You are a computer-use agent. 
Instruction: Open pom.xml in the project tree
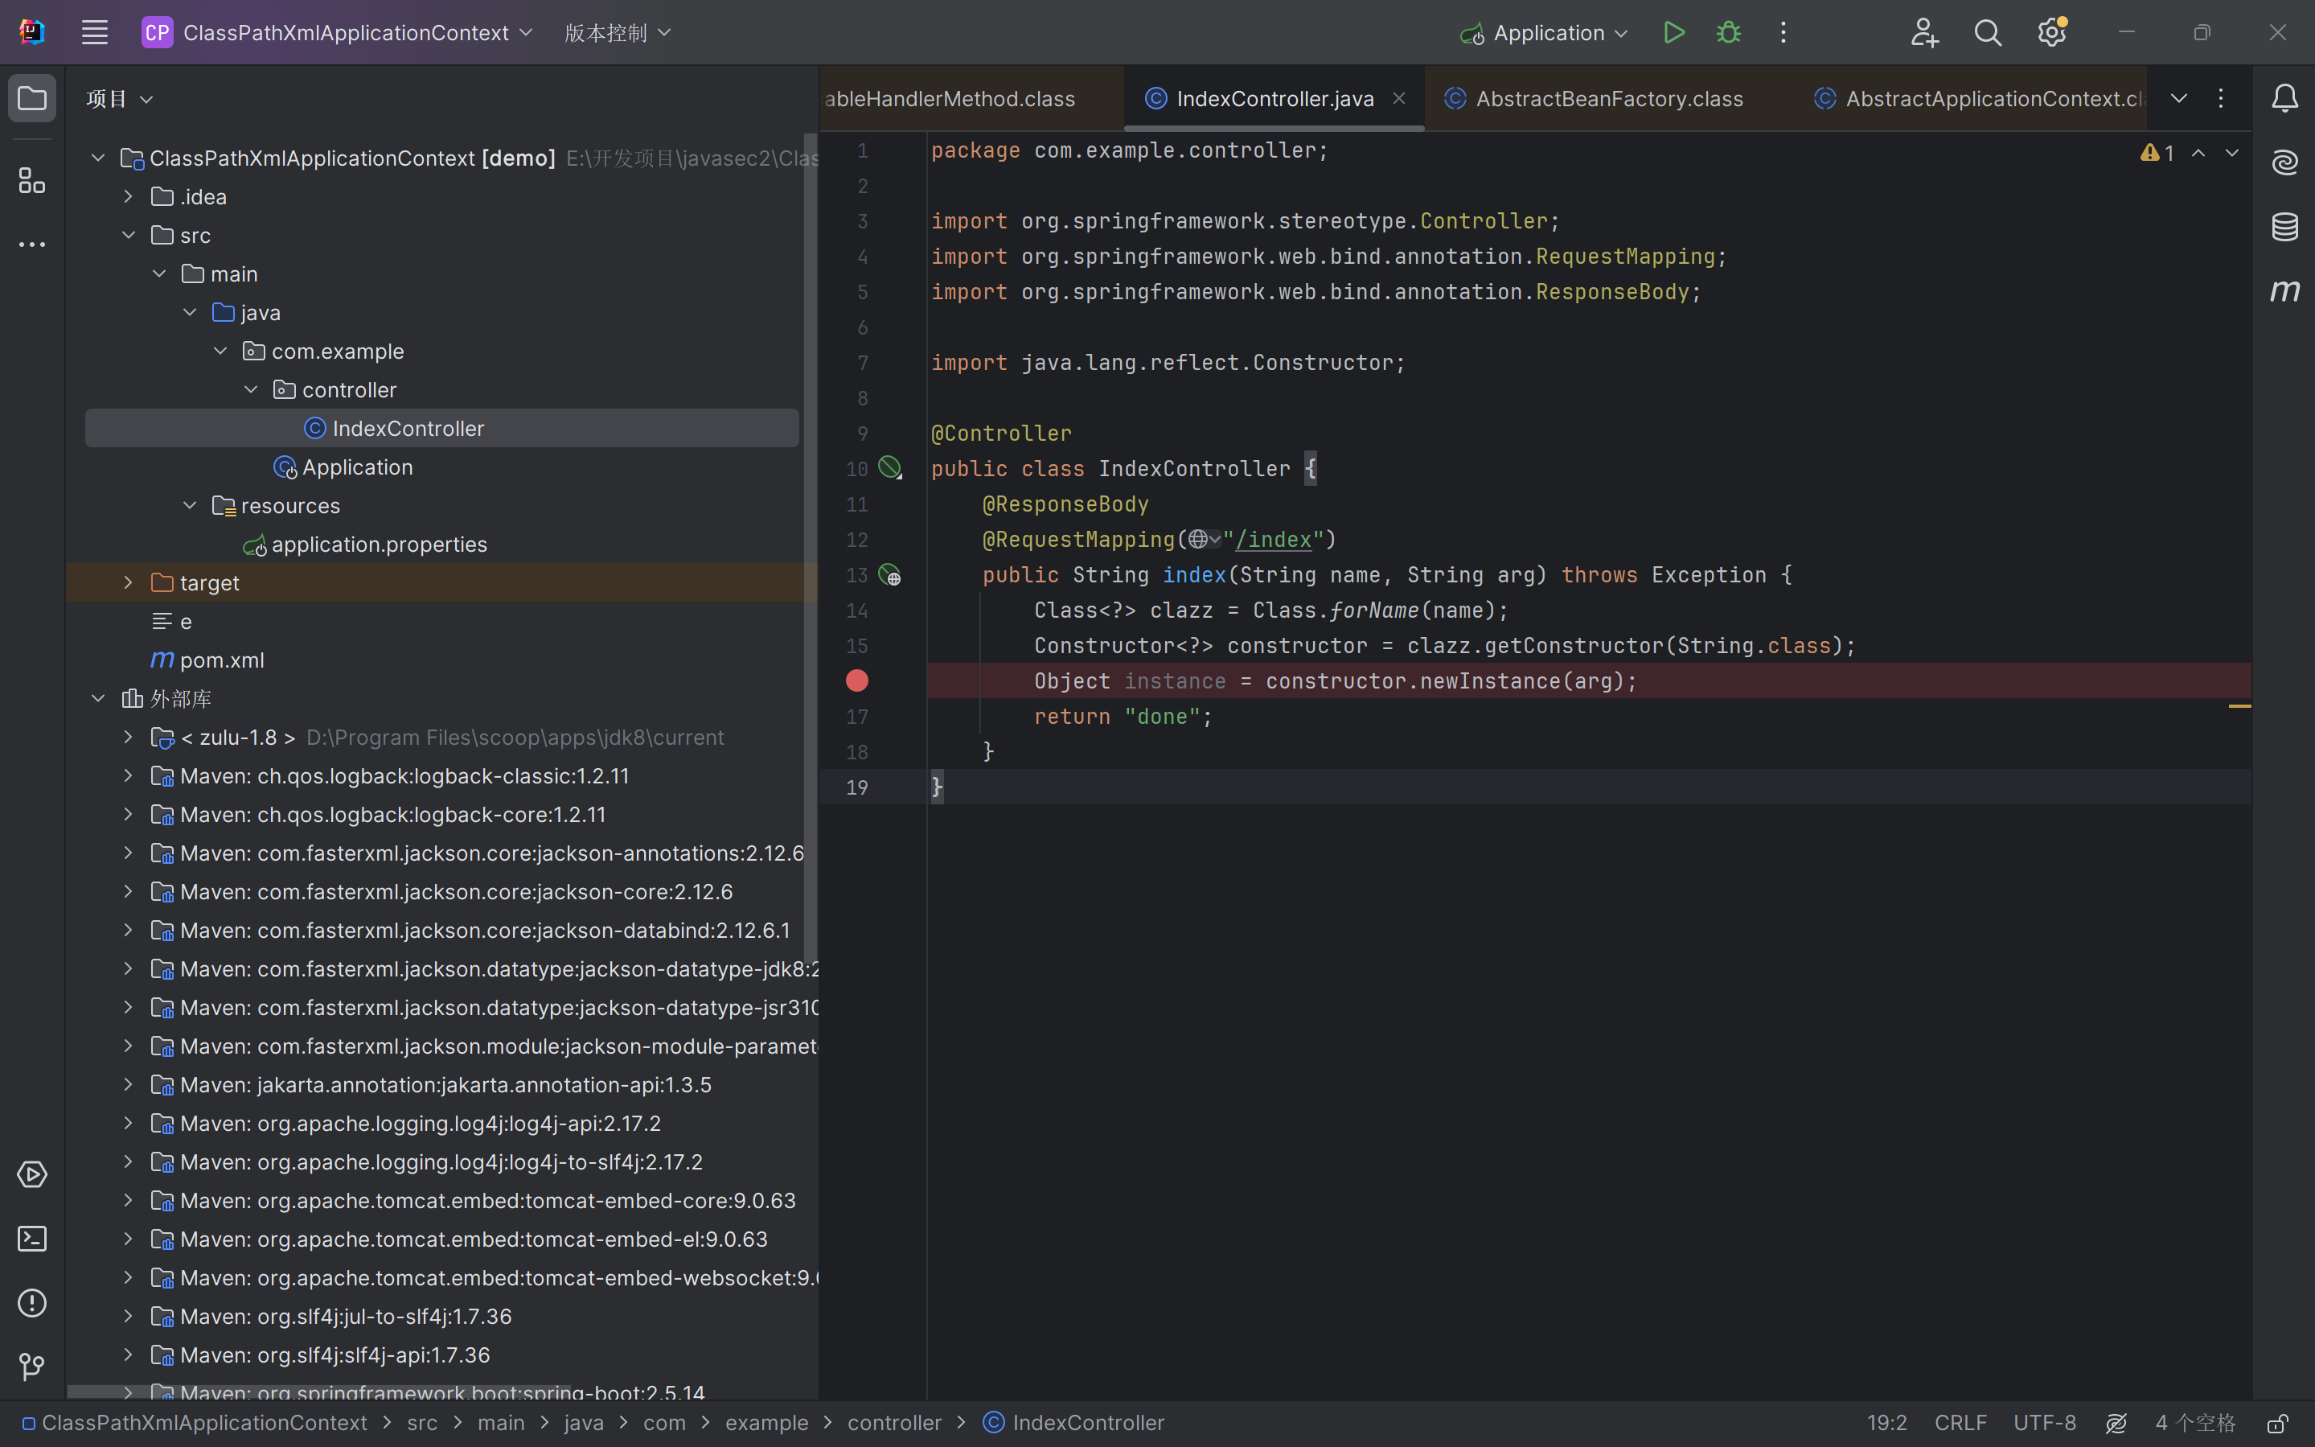tap(221, 660)
